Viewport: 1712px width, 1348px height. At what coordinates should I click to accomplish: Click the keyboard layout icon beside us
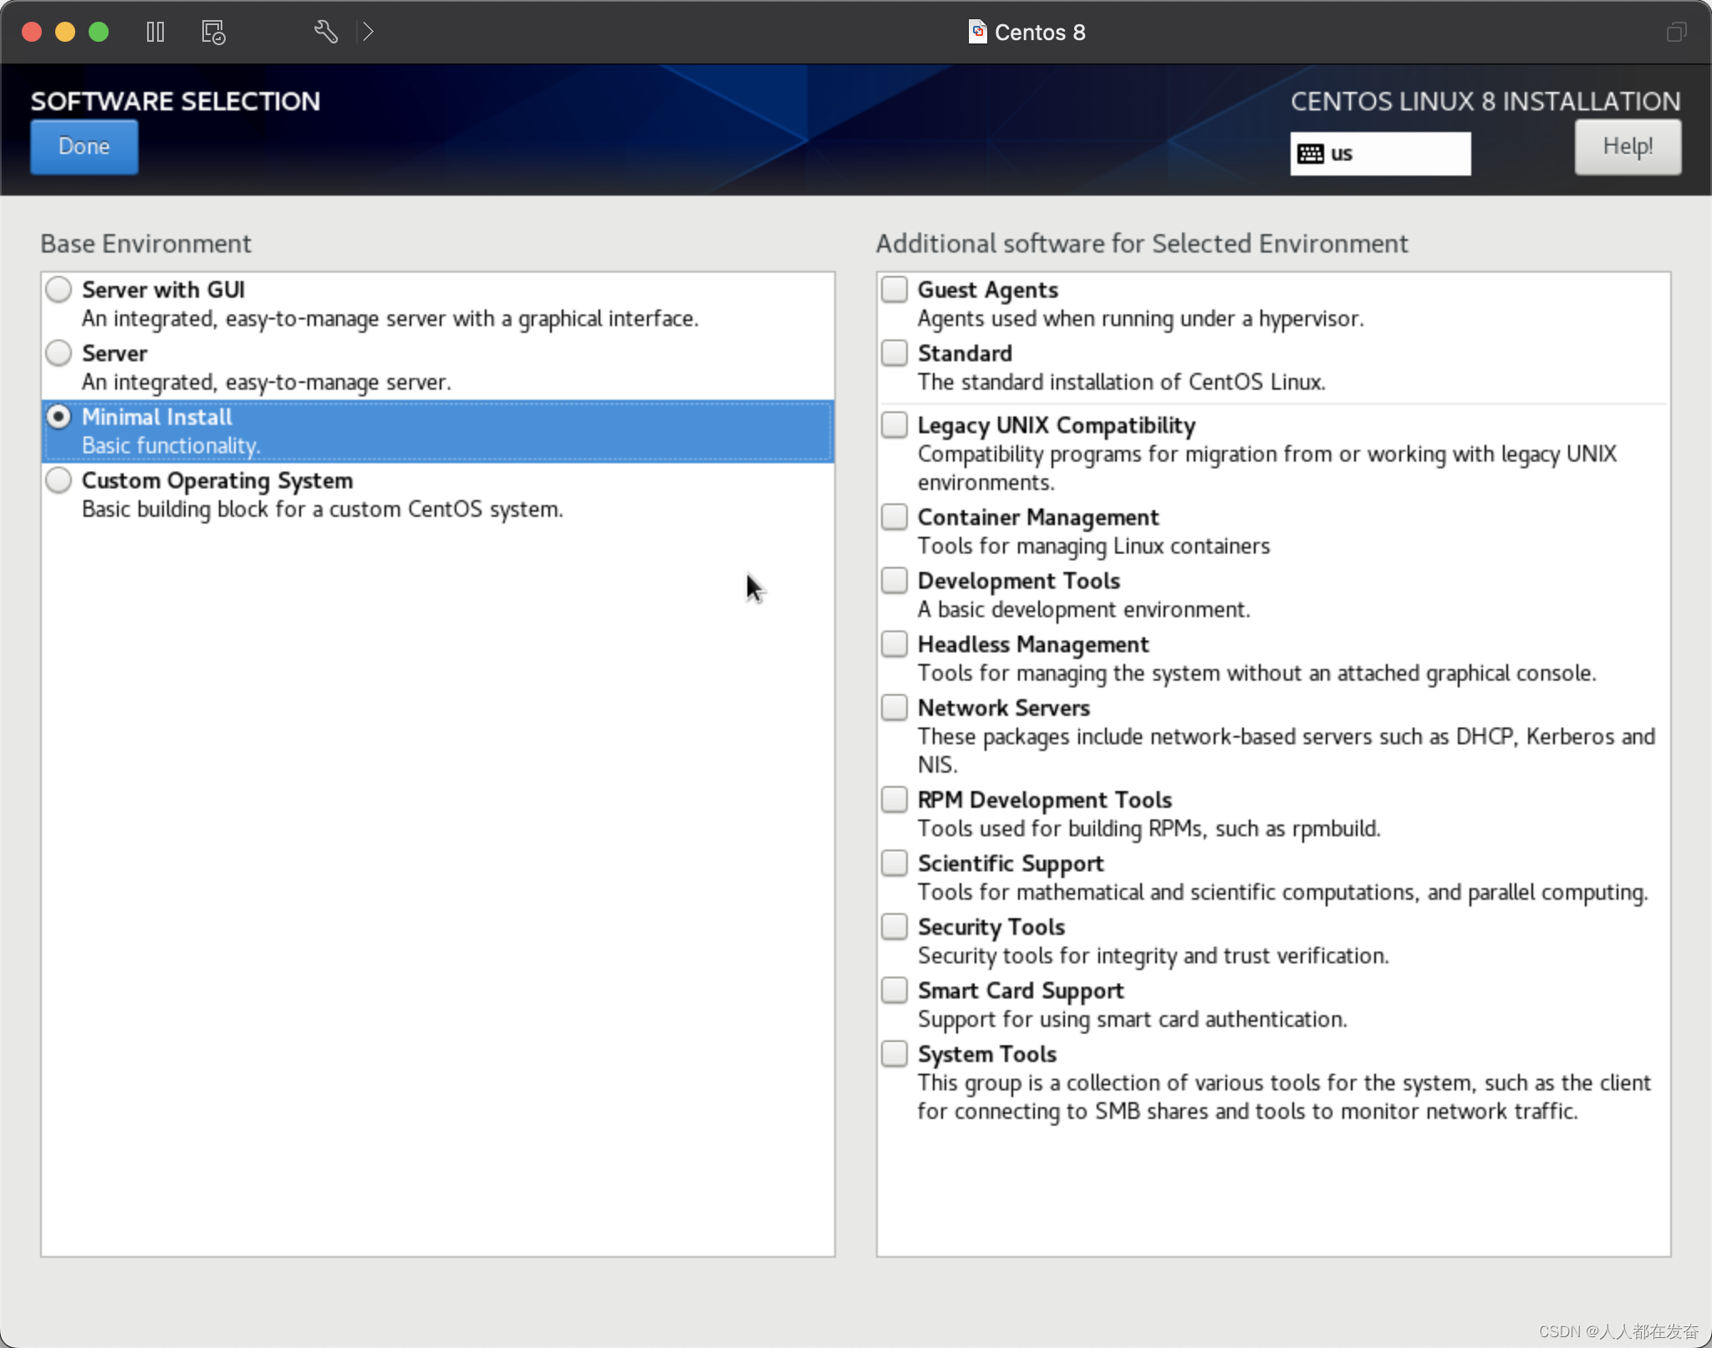point(1310,154)
